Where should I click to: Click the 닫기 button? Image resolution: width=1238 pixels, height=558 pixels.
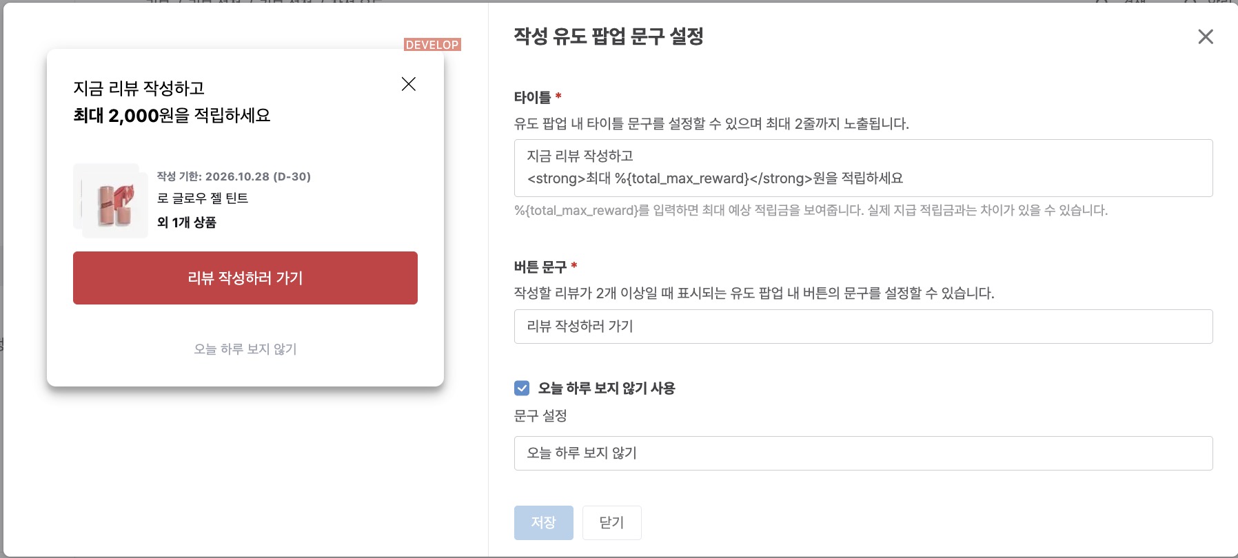tap(611, 523)
